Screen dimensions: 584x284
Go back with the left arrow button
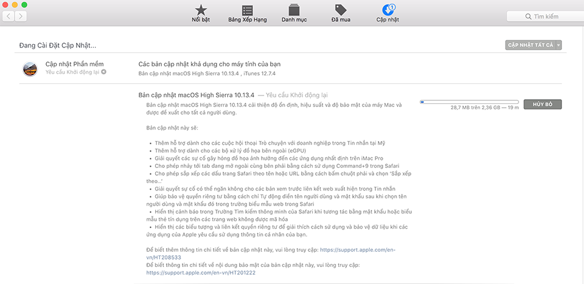point(9,16)
